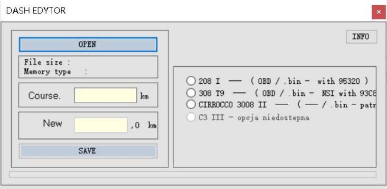Click the 'Memory type :' label
Screen dimensions: 387x189
[x=56, y=72]
